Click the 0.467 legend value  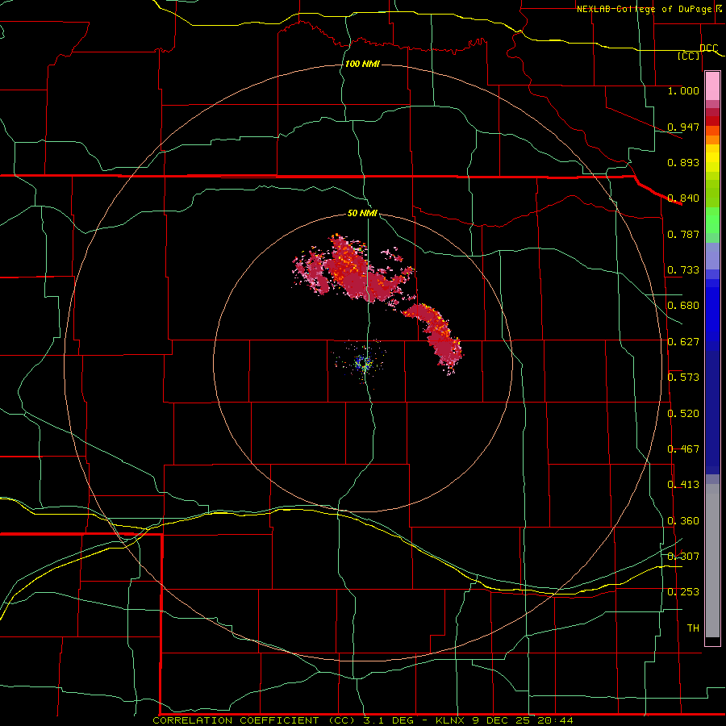click(x=683, y=449)
